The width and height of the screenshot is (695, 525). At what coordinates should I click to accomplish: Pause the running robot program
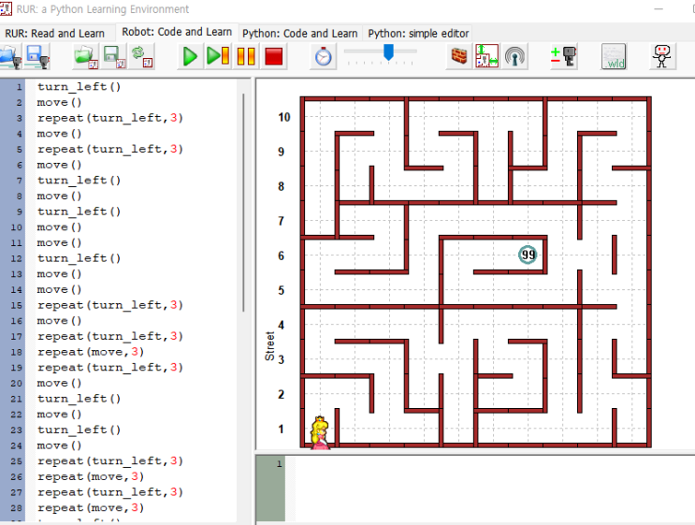245,57
